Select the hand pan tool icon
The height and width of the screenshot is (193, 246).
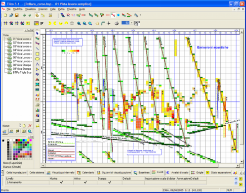[x=97, y=23]
